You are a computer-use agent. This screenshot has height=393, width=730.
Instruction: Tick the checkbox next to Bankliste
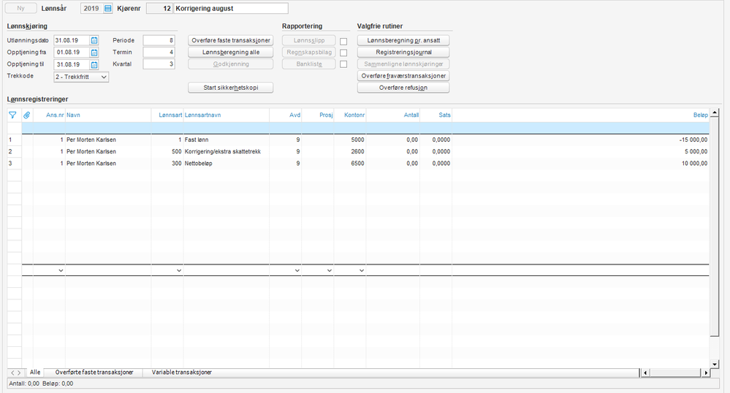[x=343, y=64]
